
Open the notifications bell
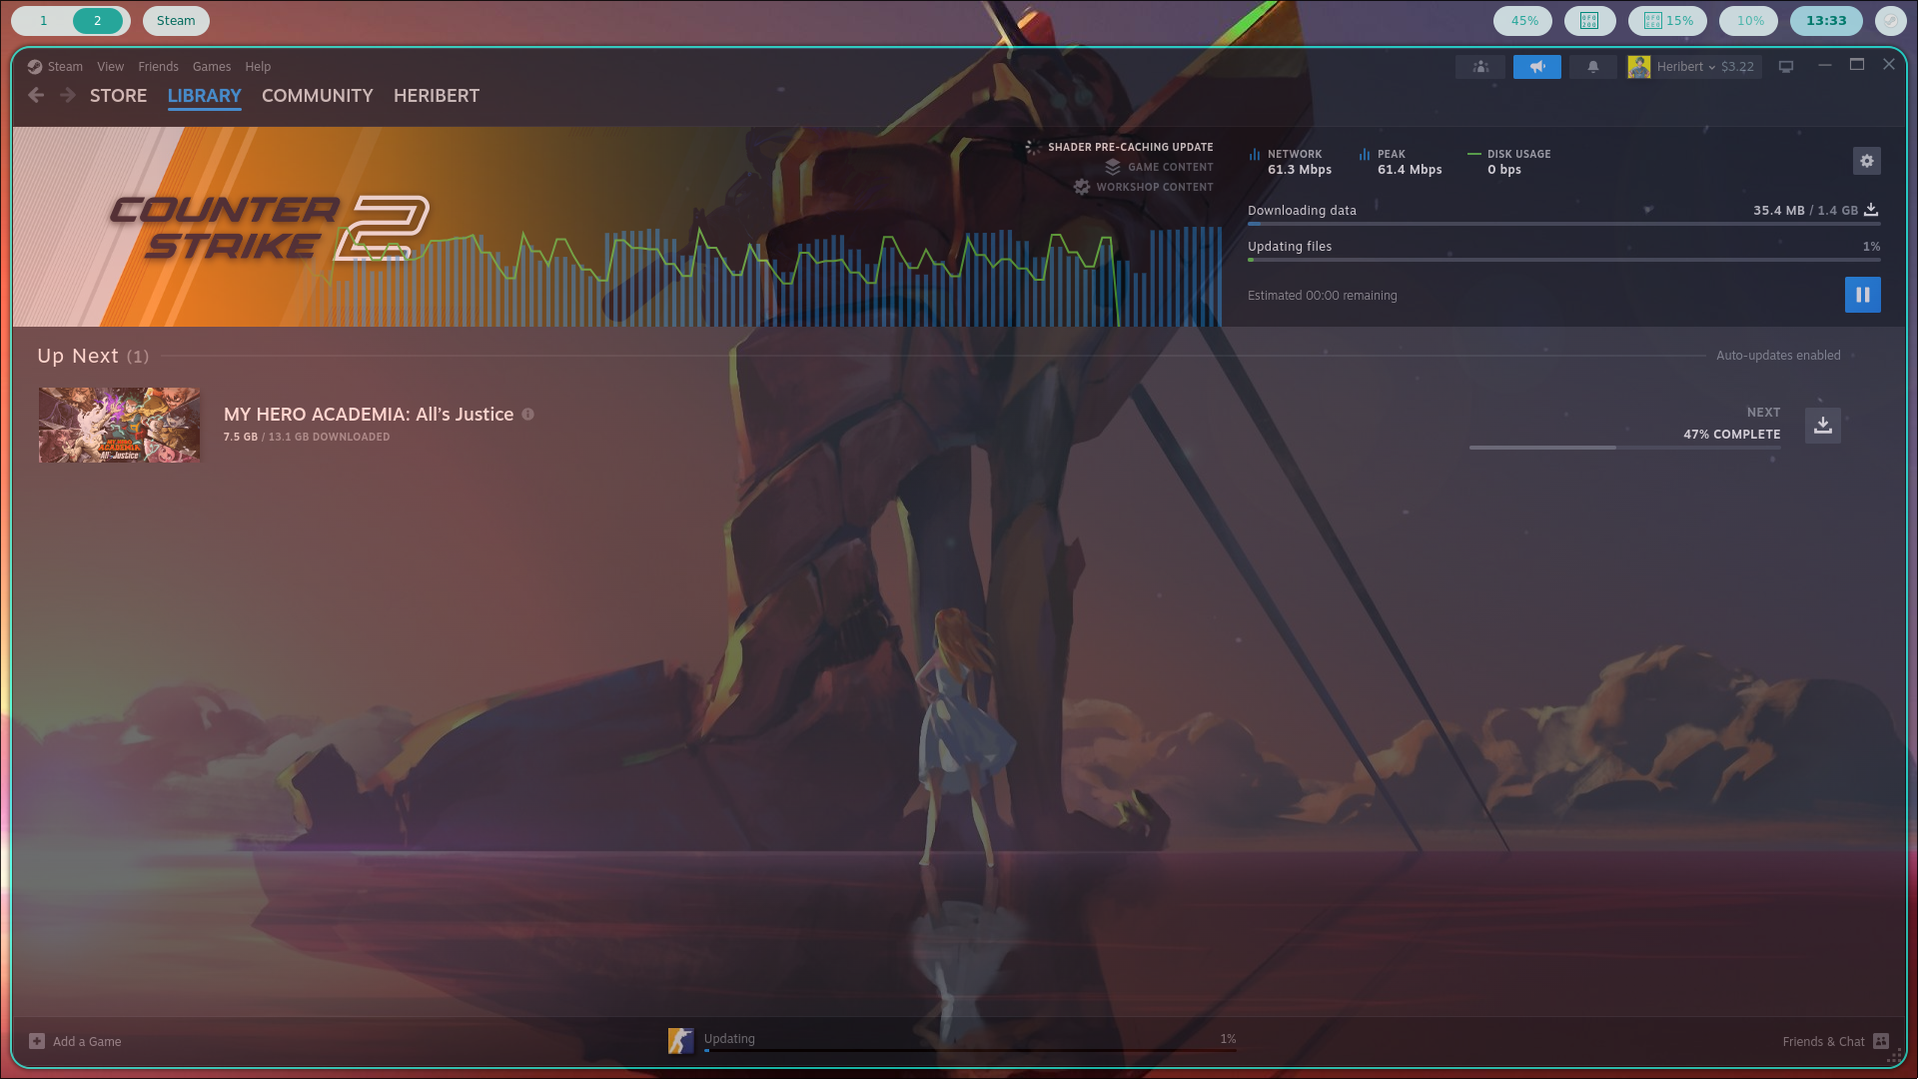(1593, 67)
